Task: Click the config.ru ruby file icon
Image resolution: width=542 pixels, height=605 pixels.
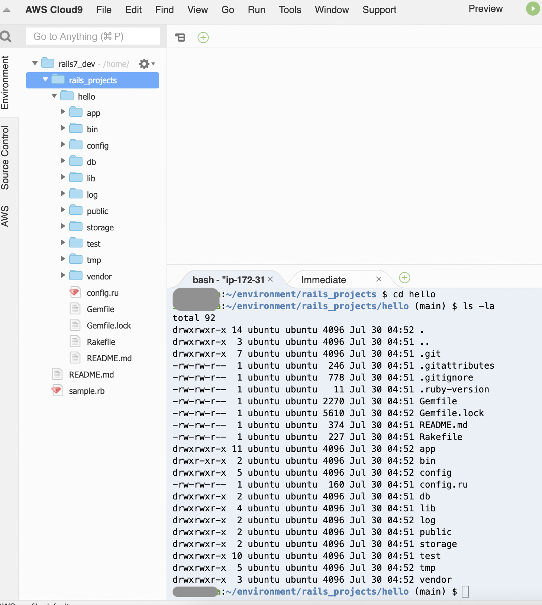Action: pos(75,292)
